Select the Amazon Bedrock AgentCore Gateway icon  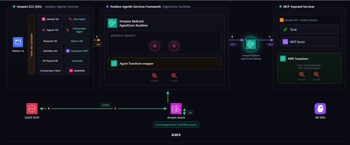click(251, 44)
